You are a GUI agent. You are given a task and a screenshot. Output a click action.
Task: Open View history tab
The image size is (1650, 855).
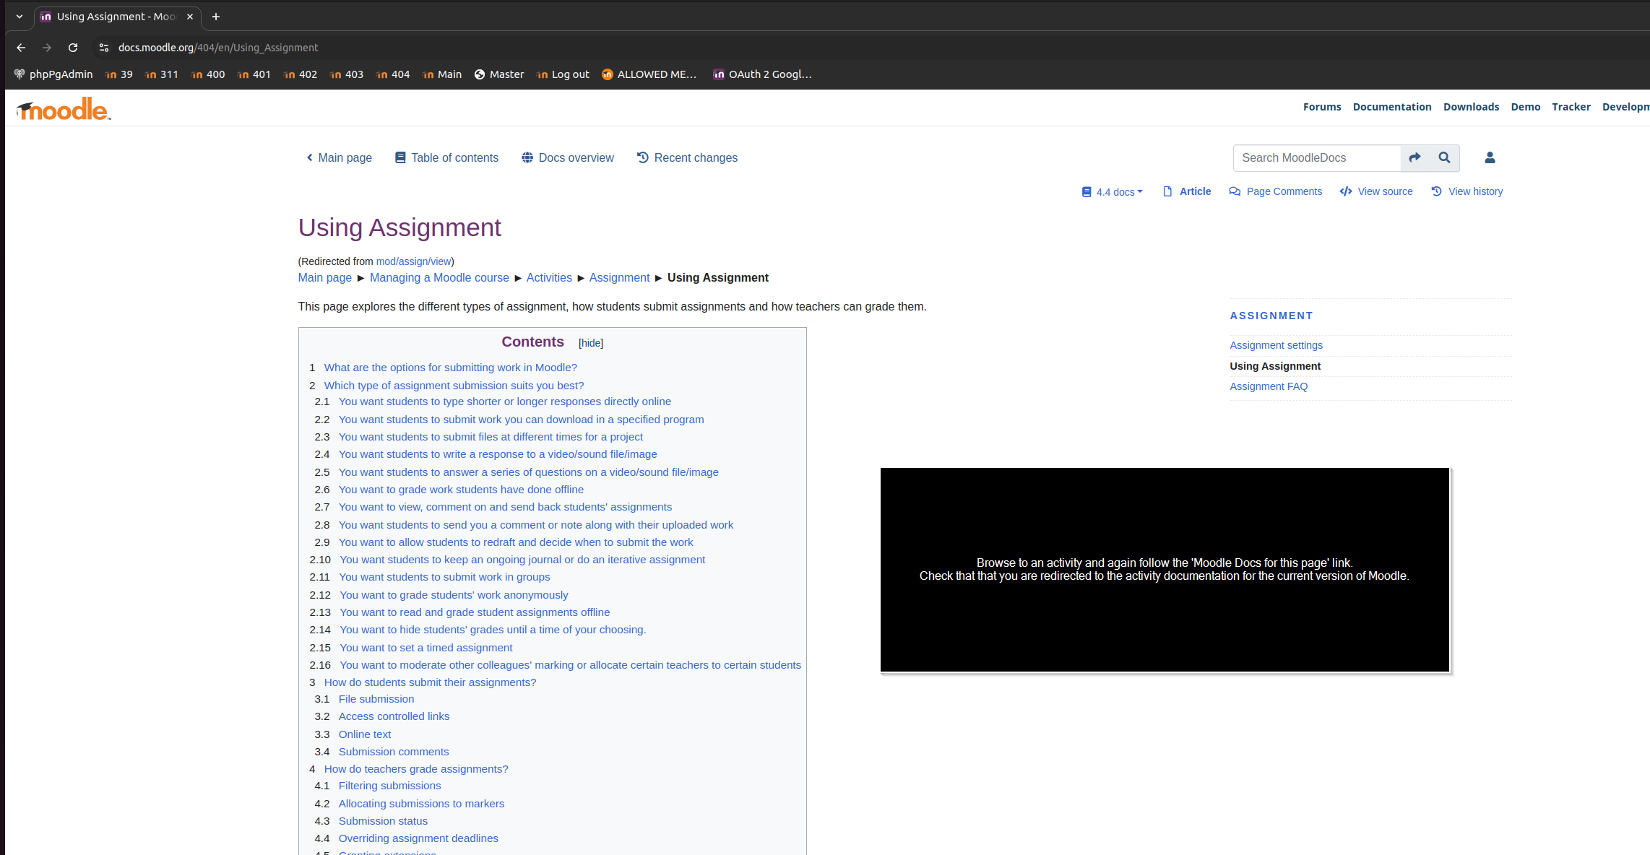pyautogui.click(x=1467, y=191)
